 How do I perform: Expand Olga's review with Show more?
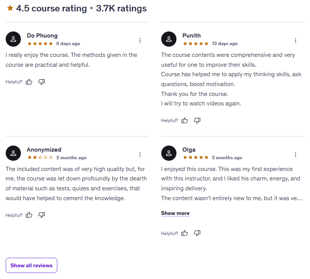(175, 213)
